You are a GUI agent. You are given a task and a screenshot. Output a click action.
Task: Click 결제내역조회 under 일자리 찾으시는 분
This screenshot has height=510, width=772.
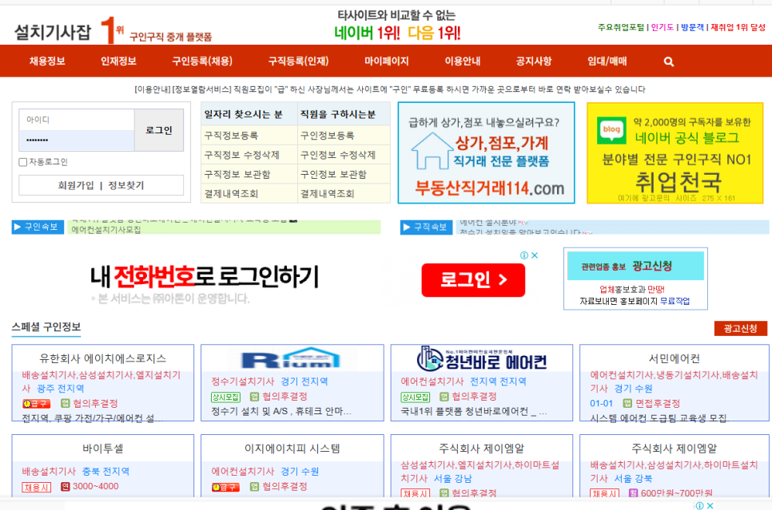click(x=231, y=193)
